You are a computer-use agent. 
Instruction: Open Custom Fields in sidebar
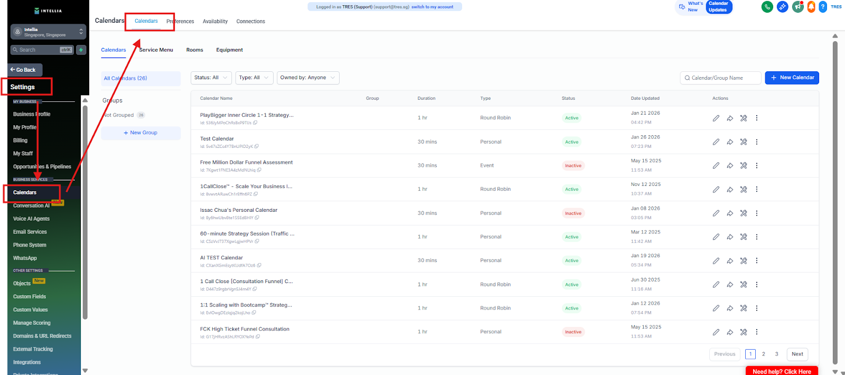pyautogui.click(x=30, y=297)
